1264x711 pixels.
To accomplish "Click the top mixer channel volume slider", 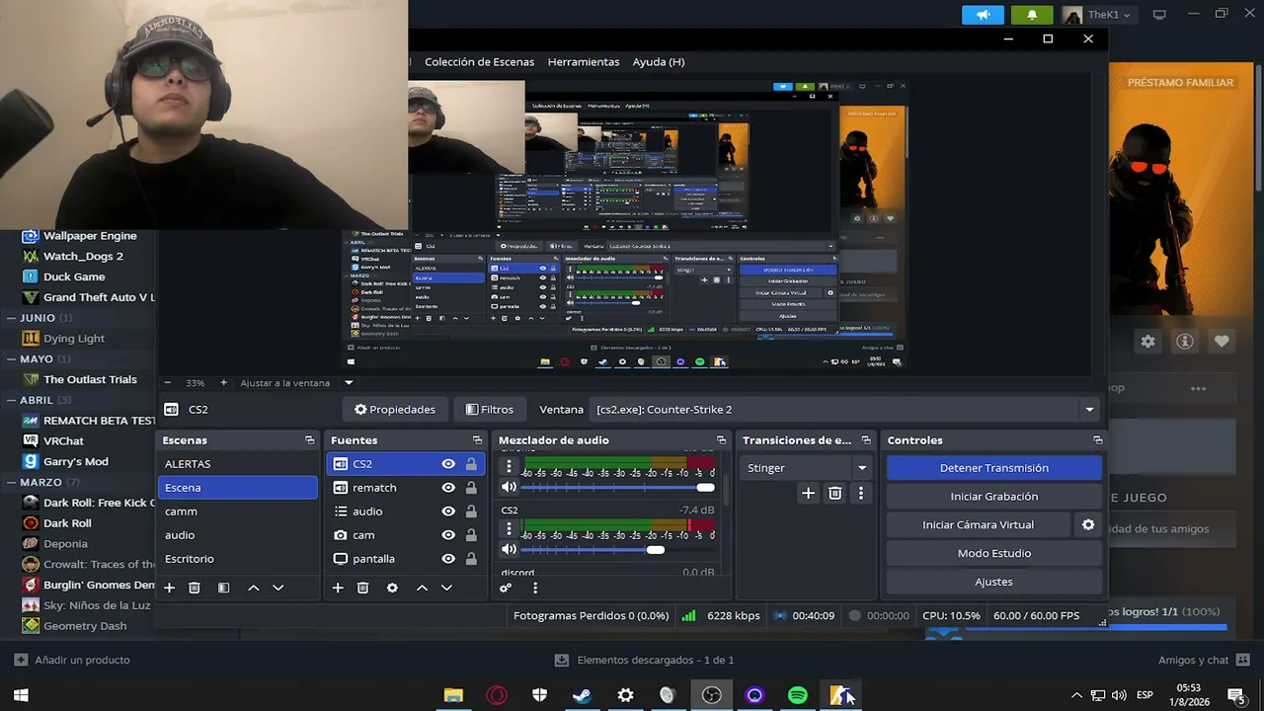I will (x=617, y=488).
